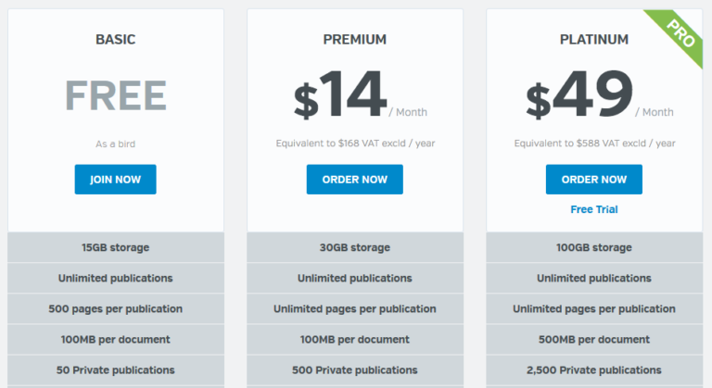Image resolution: width=712 pixels, height=388 pixels.
Task: Click the $49 per month price
Action: 580,97
